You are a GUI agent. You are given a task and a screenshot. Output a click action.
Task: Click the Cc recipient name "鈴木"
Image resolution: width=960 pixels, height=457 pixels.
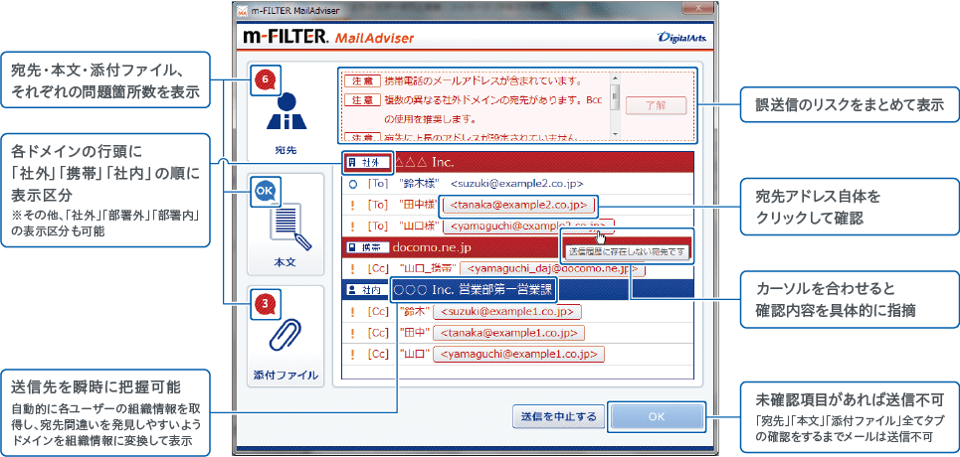pos(413,311)
